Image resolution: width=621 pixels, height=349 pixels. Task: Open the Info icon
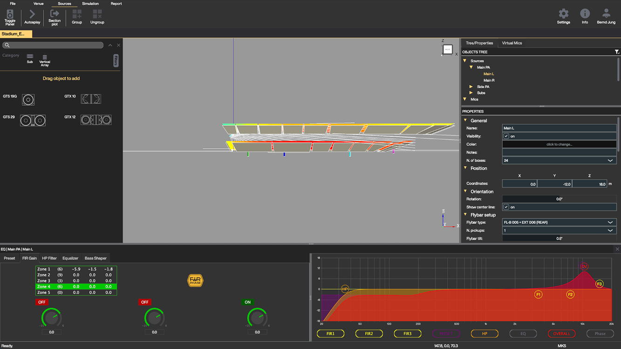tap(585, 13)
